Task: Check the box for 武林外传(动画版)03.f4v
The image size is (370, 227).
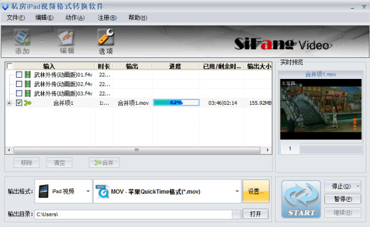Action: (x=19, y=93)
